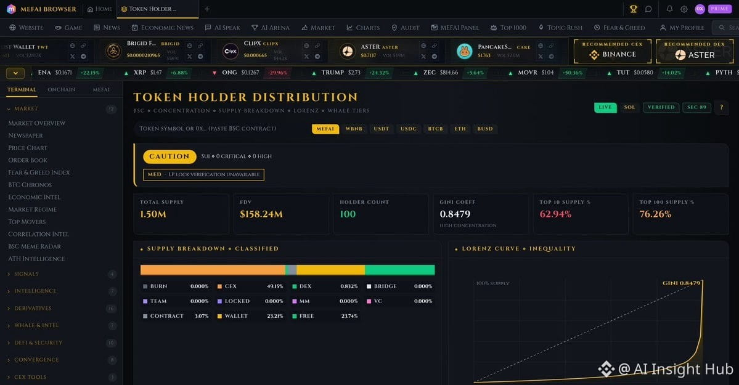739x385 pixels.
Task: Open the chat bubble icon
Action: point(648,9)
